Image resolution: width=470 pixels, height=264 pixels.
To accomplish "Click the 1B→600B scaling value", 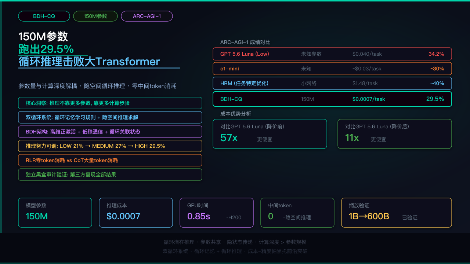I will [x=369, y=216].
